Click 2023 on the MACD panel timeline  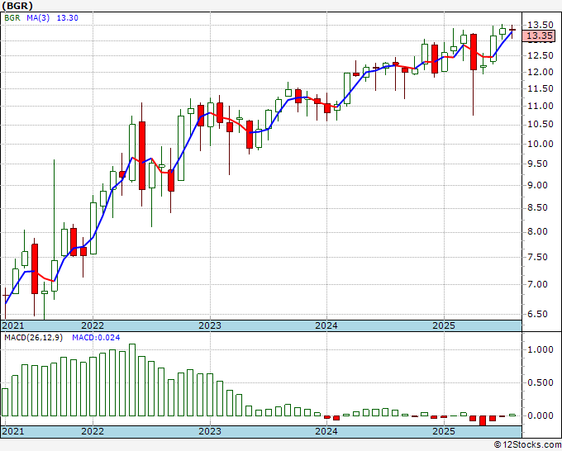coord(210,431)
